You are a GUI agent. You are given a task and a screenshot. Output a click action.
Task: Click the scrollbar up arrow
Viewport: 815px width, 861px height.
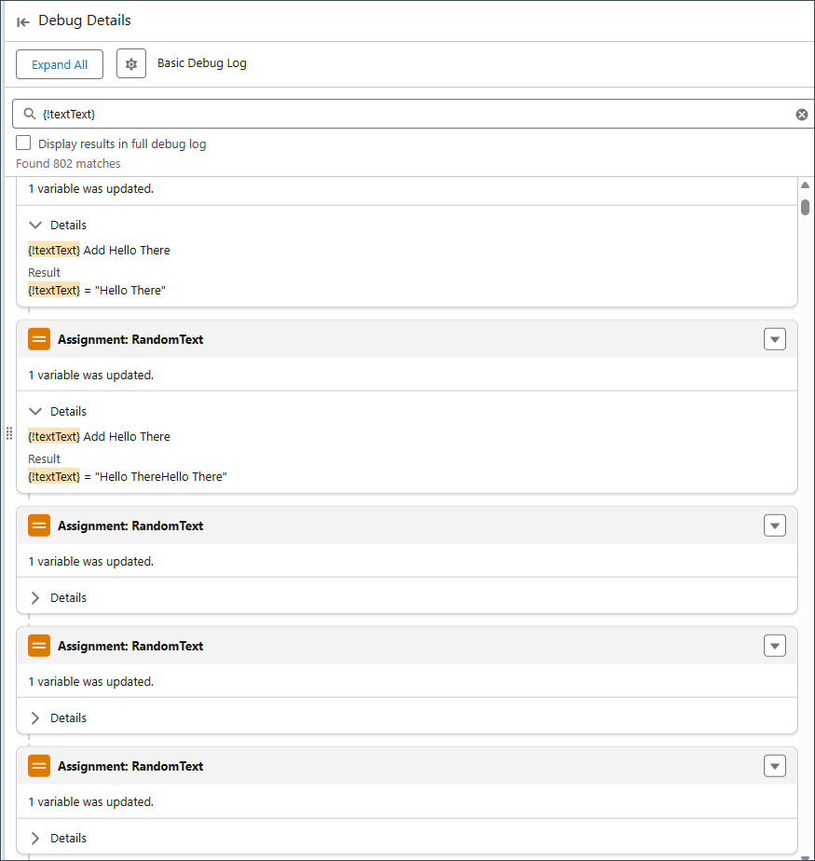click(805, 185)
